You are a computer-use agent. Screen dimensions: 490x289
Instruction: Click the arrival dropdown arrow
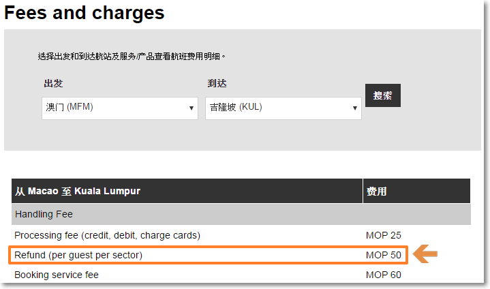354,108
